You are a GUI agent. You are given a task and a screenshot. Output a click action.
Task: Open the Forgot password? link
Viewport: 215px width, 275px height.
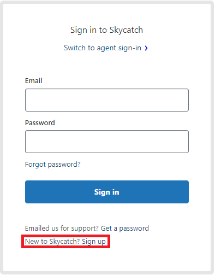tap(53, 165)
